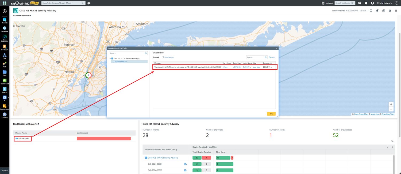Open Intents in the sidebar
Viewport: 401px width, 174px height.
tap(5, 90)
